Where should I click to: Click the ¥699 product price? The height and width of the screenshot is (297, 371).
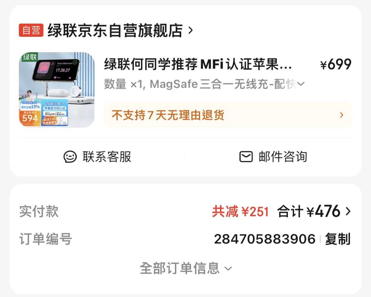click(x=335, y=64)
